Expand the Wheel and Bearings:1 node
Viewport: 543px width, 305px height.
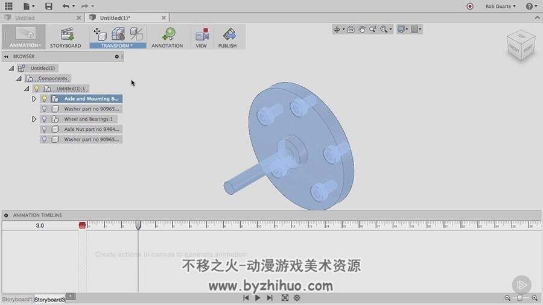click(x=34, y=119)
